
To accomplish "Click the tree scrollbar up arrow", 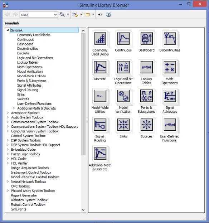I will pyautogui.click(x=83, y=30).
